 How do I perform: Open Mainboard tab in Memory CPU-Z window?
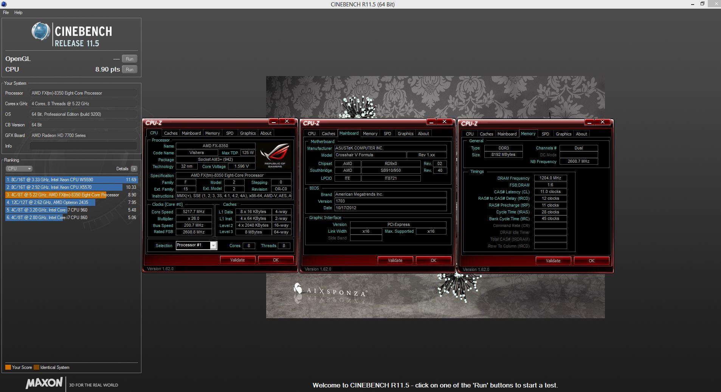click(507, 134)
